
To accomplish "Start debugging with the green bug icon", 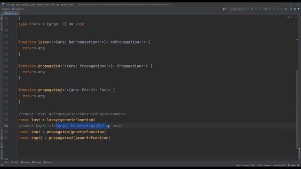I will click(252, 9).
